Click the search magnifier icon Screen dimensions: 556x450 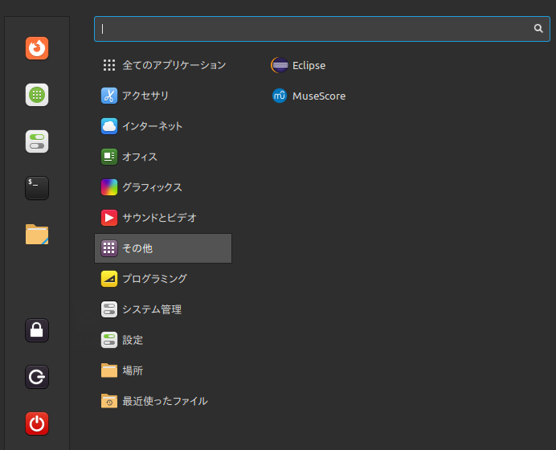[538, 28]
